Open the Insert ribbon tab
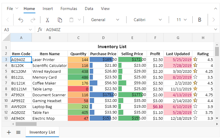 [48, 9]
